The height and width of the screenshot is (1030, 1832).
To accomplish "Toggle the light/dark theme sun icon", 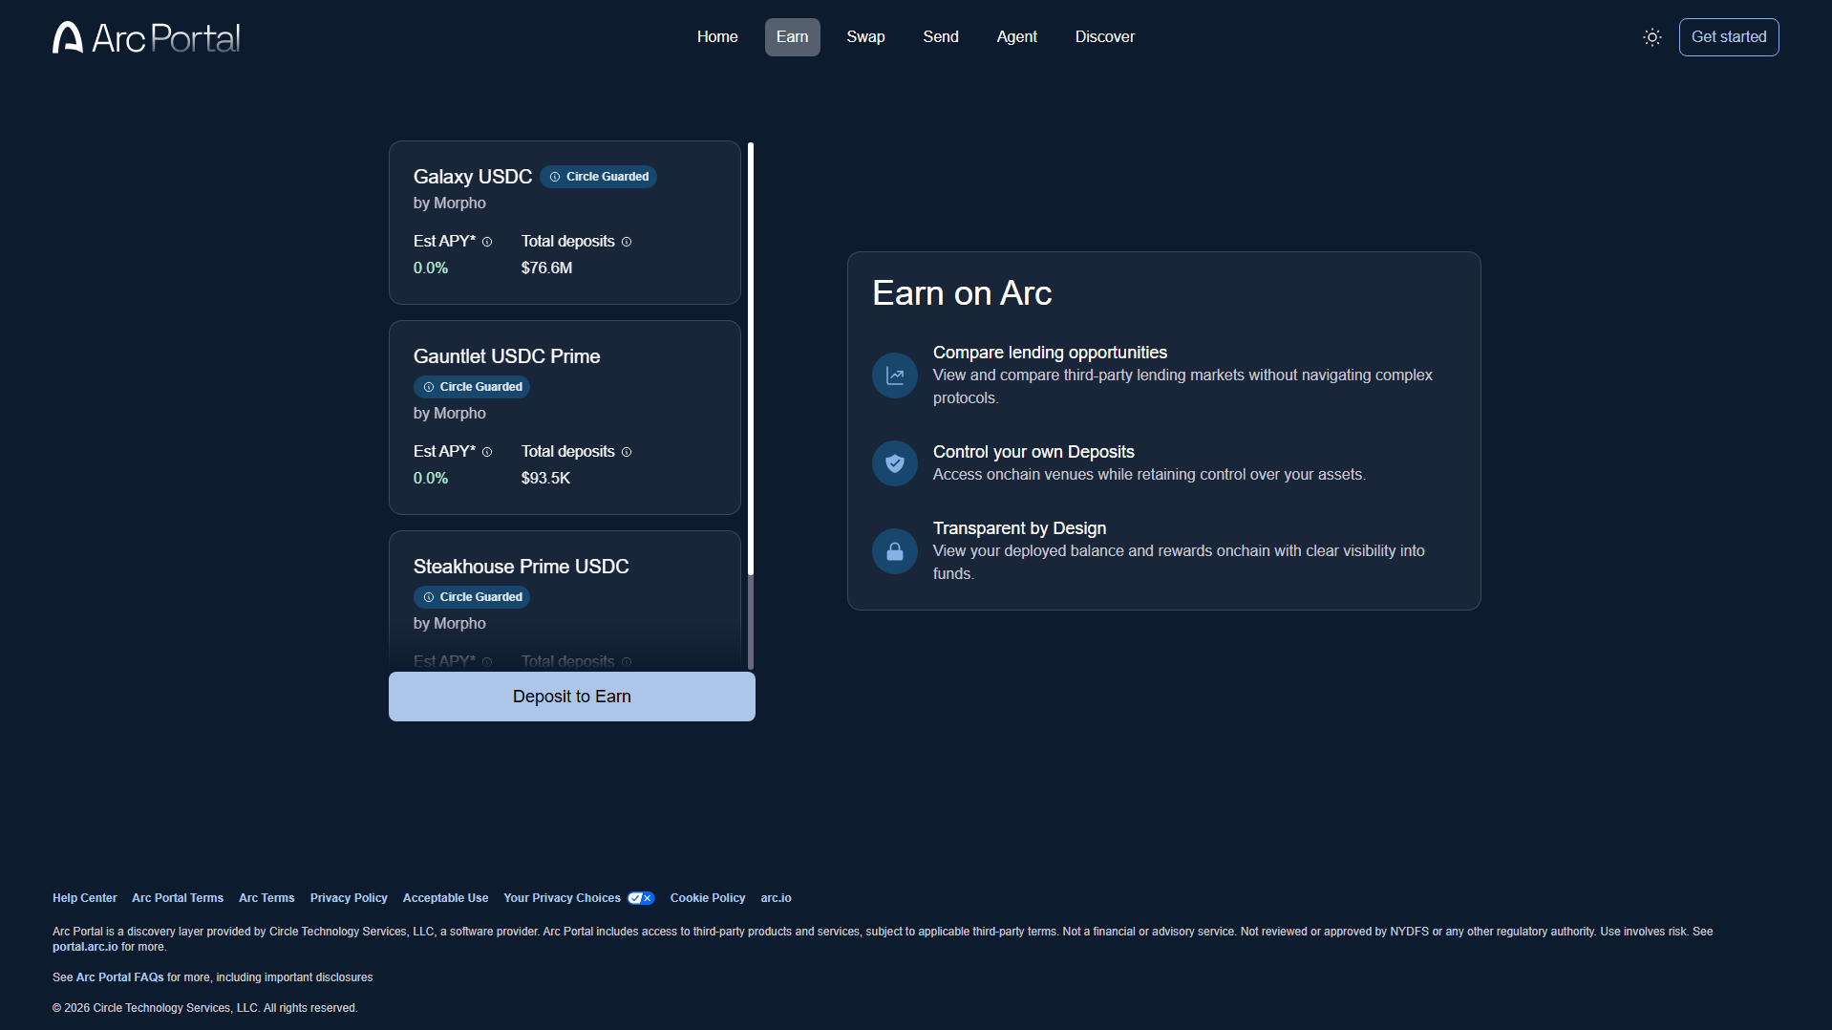I will coord(1652,37).
